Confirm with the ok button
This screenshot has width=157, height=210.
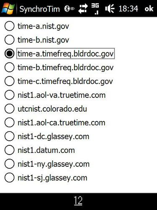(149, 9)
